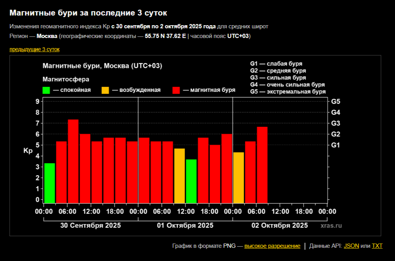
Task: Click the green "спокойная" legend swatch
Action: (46, 90)
